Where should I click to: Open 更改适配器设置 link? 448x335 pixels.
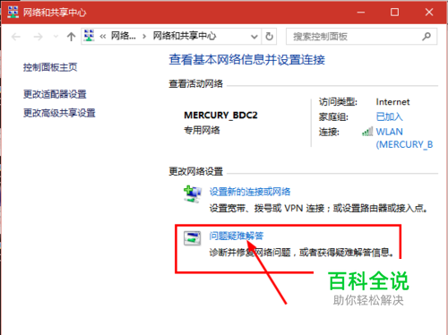(x=55, y=94)
